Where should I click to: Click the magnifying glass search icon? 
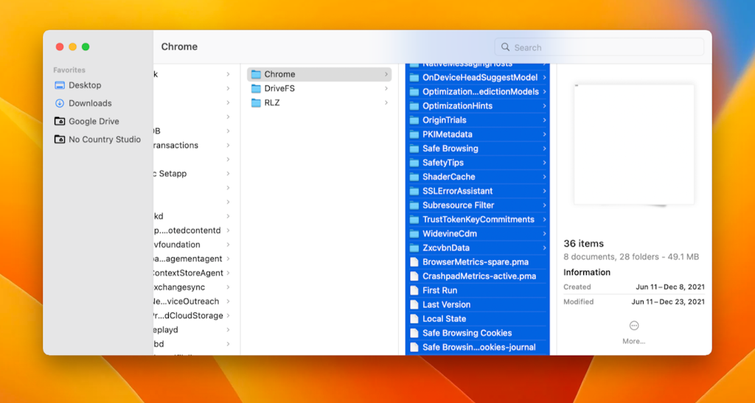[505, 47]
